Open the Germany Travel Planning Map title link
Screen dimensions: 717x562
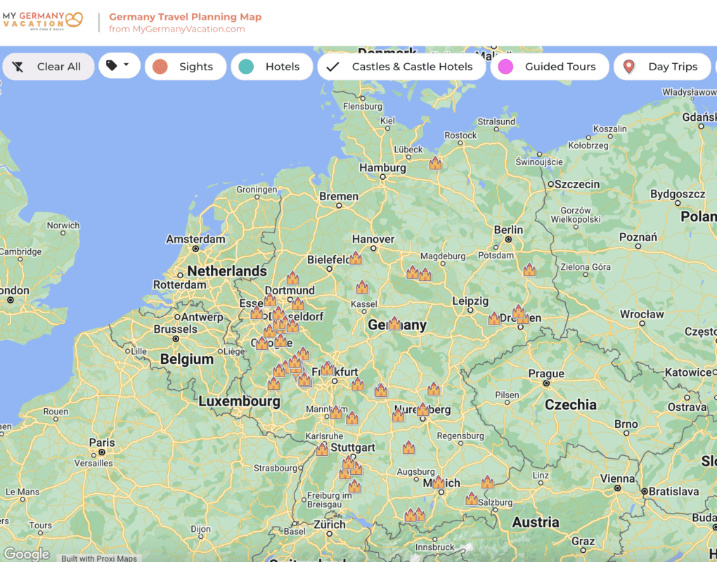tap(185, 17)
